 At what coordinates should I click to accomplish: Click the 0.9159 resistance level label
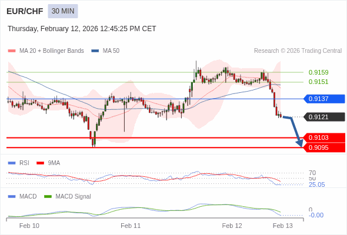pos(318,72)
